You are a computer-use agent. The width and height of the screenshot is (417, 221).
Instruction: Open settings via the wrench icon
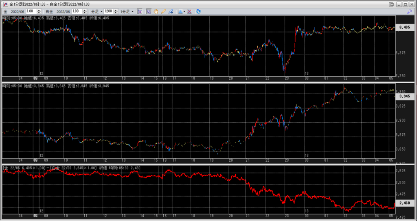coord(409,11)
